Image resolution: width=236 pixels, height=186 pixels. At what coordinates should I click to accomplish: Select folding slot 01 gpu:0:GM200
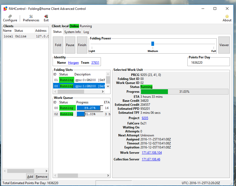pyautogui.click(x=80, y=80)
